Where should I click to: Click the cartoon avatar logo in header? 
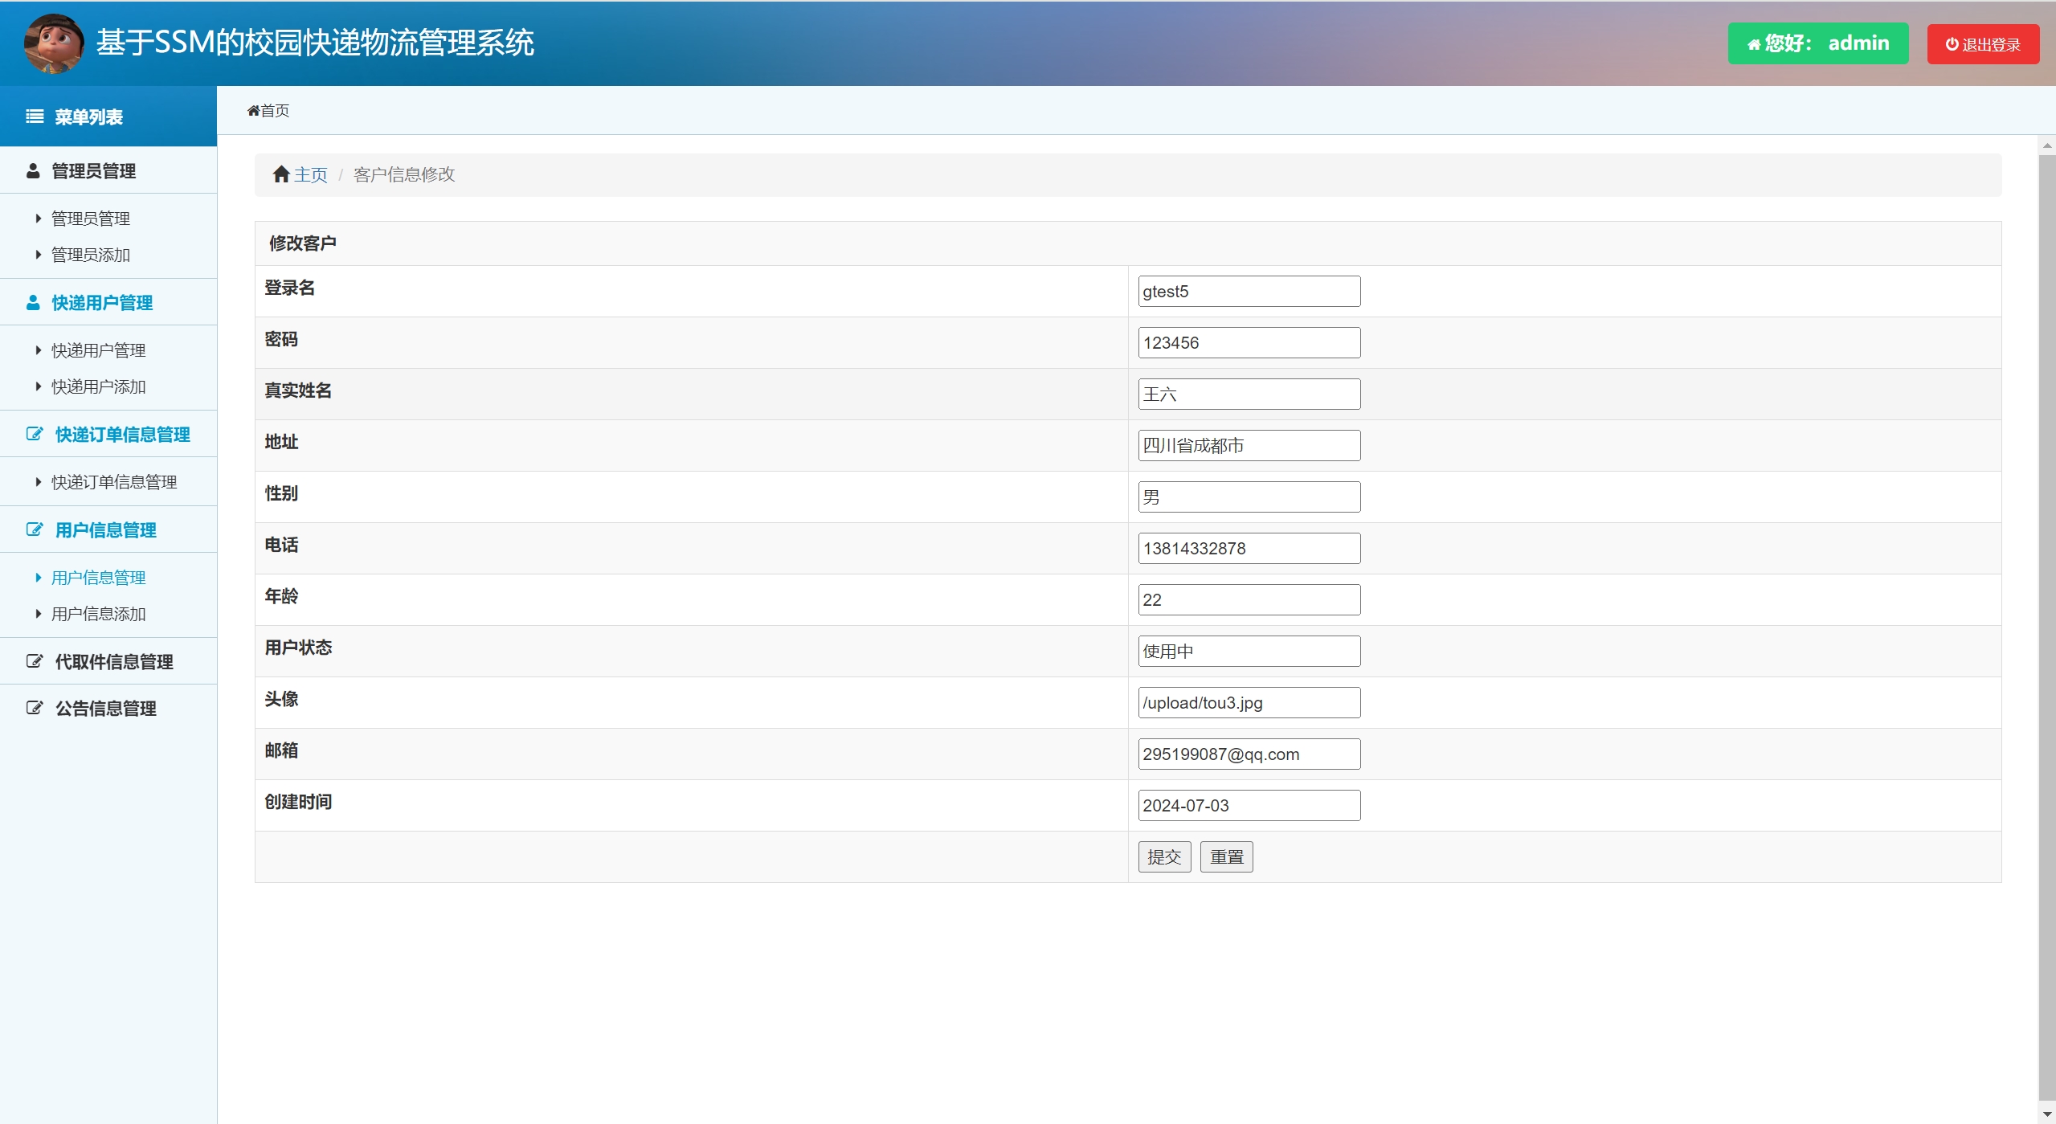click(x=54, y=43)
